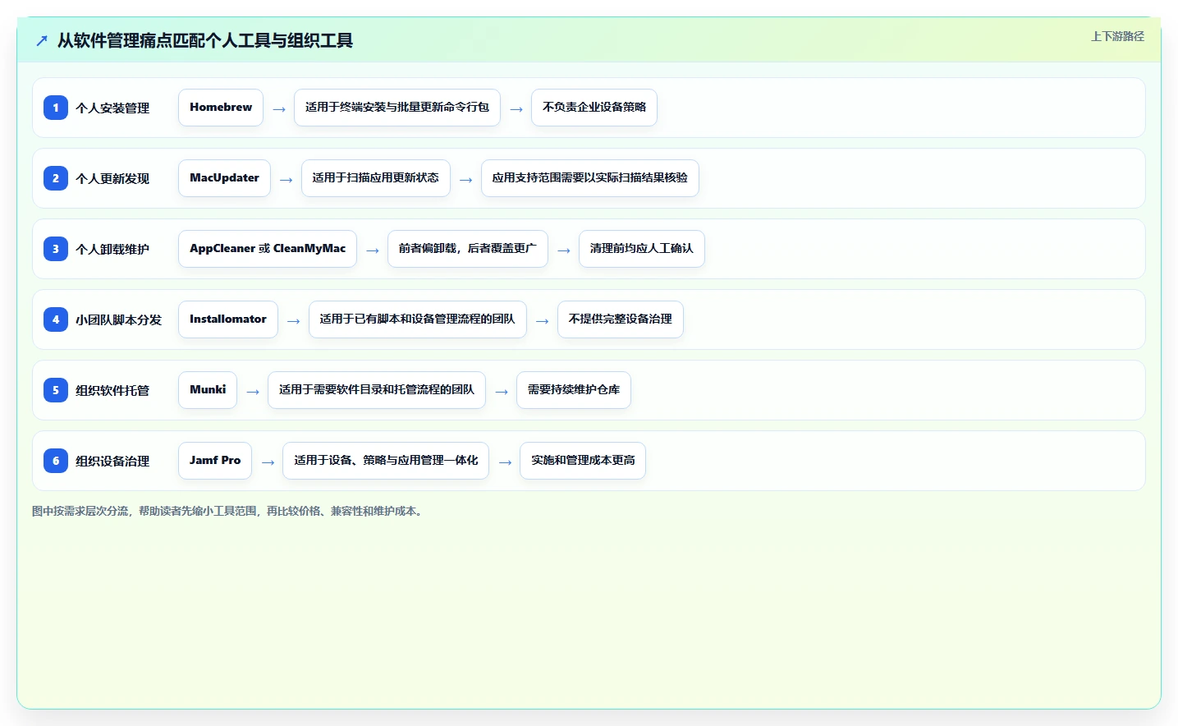
Task: Click the 实施和管理成本更高 box
Action: [583, 461]
